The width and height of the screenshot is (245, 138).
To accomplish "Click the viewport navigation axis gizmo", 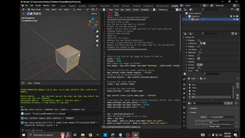I will point(93,23).
